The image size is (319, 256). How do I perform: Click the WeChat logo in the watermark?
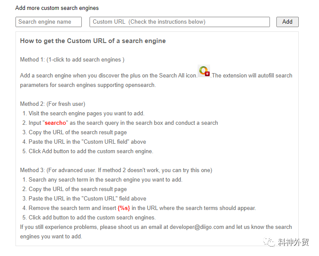[270, 243]
